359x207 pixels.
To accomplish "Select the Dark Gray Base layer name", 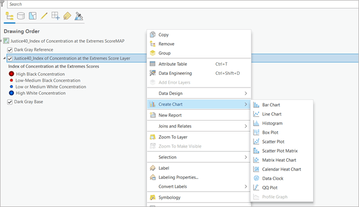I will [x=29, y=102].
